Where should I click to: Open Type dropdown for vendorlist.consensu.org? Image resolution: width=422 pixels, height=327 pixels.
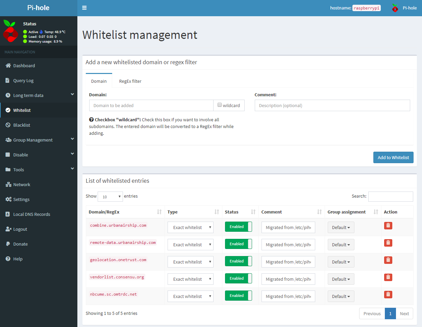point(191,279)
